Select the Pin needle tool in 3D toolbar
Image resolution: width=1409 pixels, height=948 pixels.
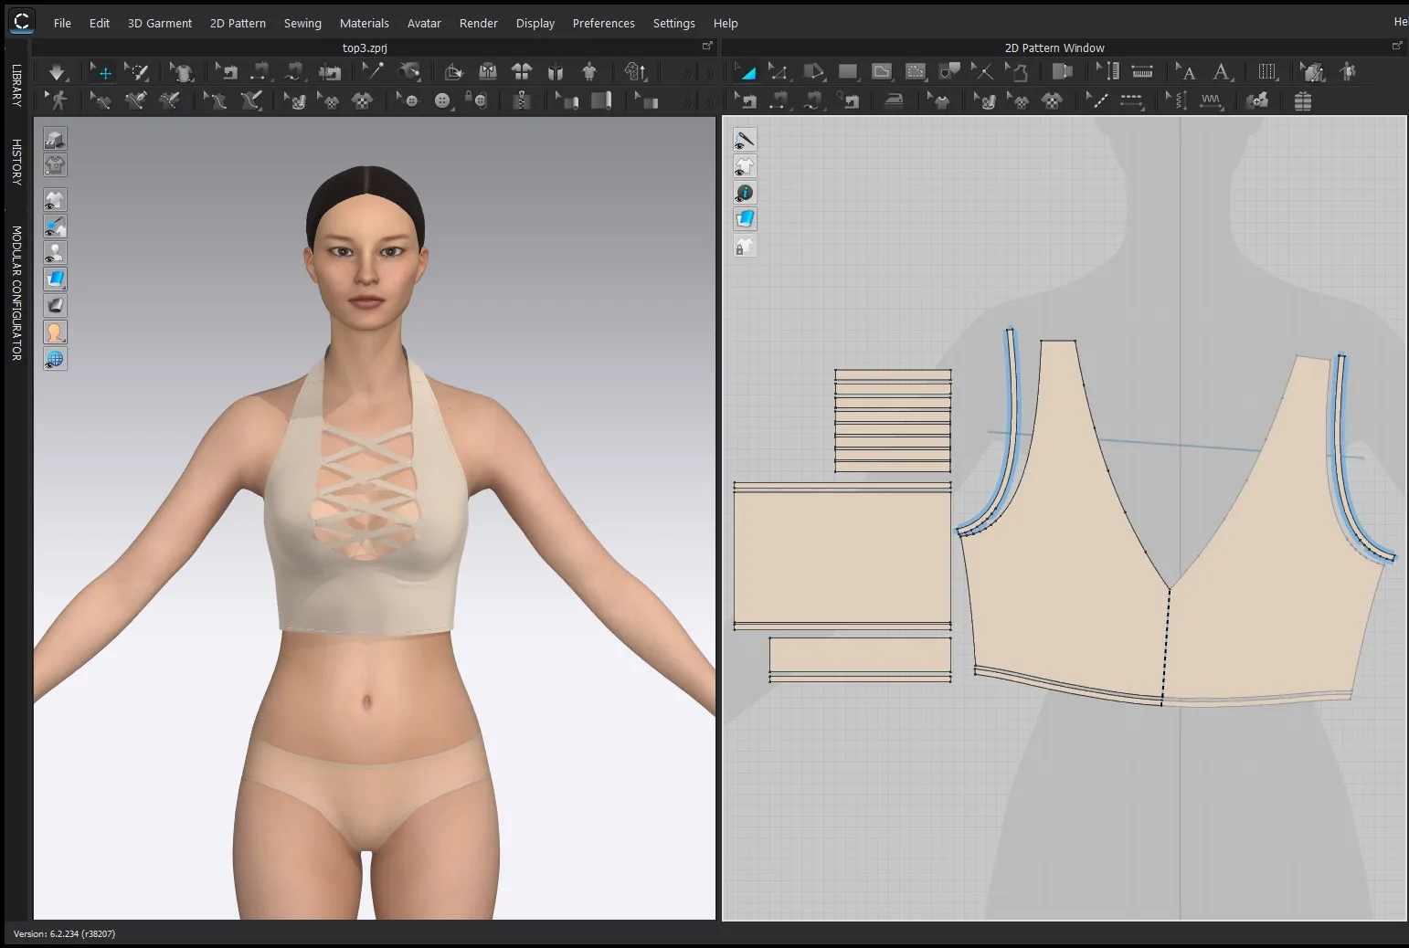[x=372, y=72]
